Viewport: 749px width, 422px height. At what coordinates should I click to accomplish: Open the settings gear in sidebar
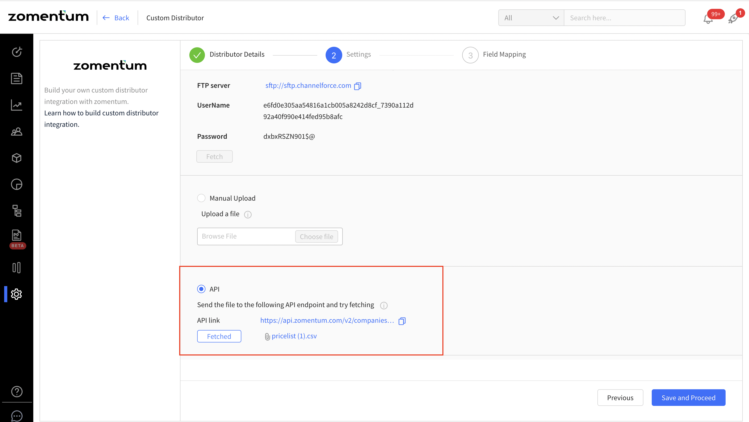17,294
